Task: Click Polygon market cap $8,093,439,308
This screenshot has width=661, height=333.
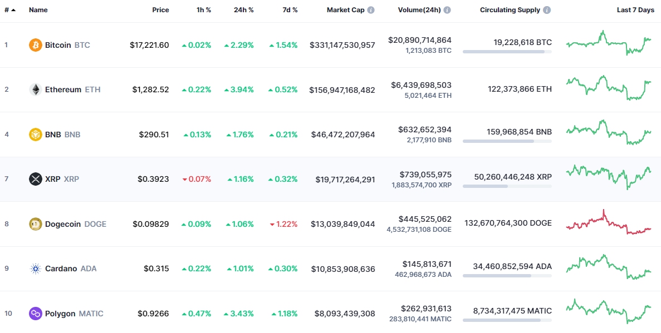Action: click(x=345, y=314)
